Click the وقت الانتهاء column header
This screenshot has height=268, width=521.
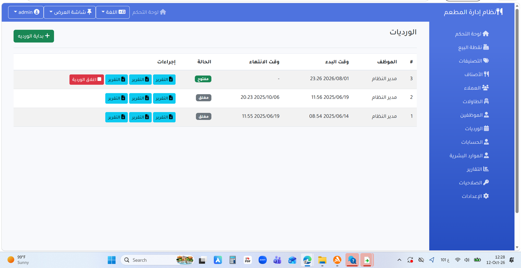pyautogui.click(x=264, y=62)
